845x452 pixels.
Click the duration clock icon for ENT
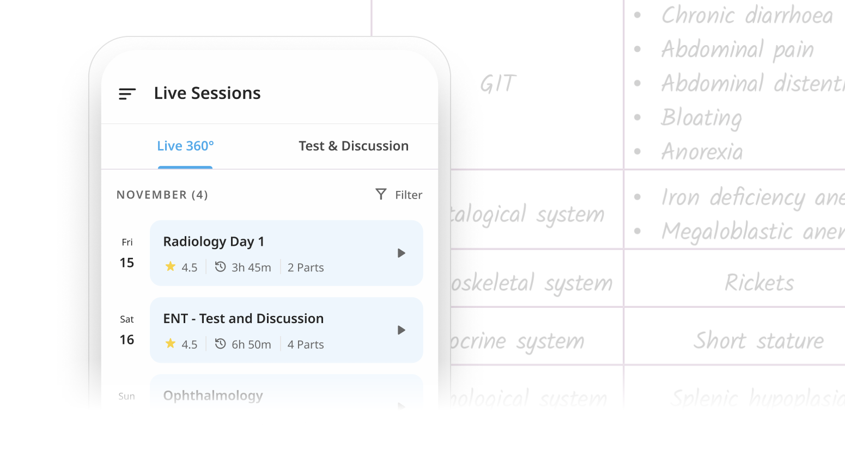pyautogui.click(x=220, y=344)
